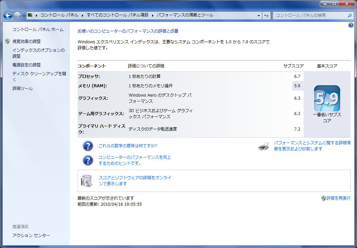Open 詳細ツール from the left pane
The height and width of the screenshot is (248, 357).
(x=23, y=89)
